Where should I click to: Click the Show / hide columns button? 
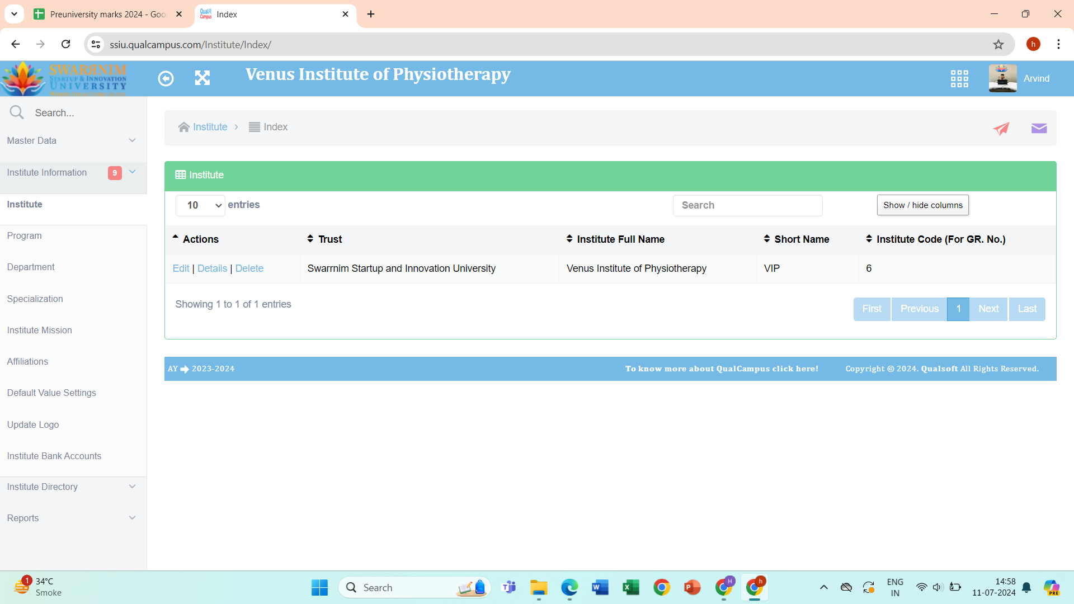(923, 205)
